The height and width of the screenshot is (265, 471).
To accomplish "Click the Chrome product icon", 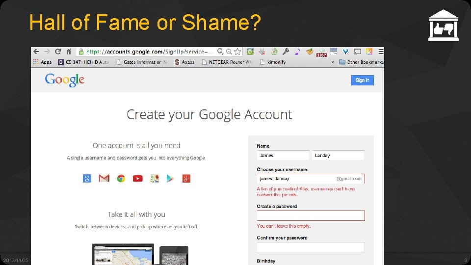I will [x=121, y=179].
